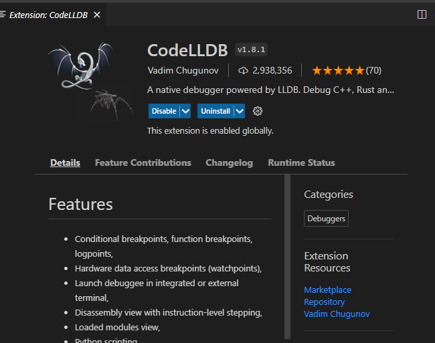Viewport: 435px width, 343px height.
Task: Click the download count cloud icon
Action: coord(244,71)
